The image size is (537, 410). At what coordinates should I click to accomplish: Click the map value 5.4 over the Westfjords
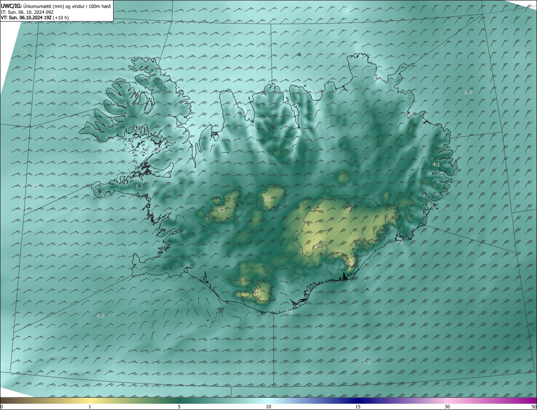coord(128,104)
